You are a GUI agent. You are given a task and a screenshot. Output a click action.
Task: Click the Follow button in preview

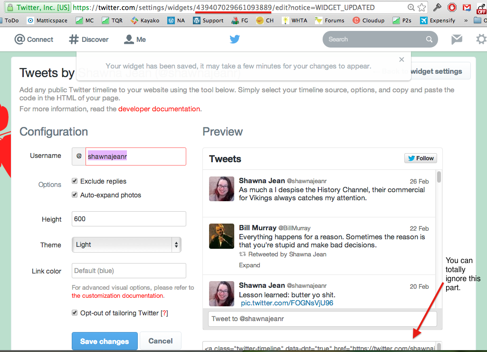coord(420,158)
